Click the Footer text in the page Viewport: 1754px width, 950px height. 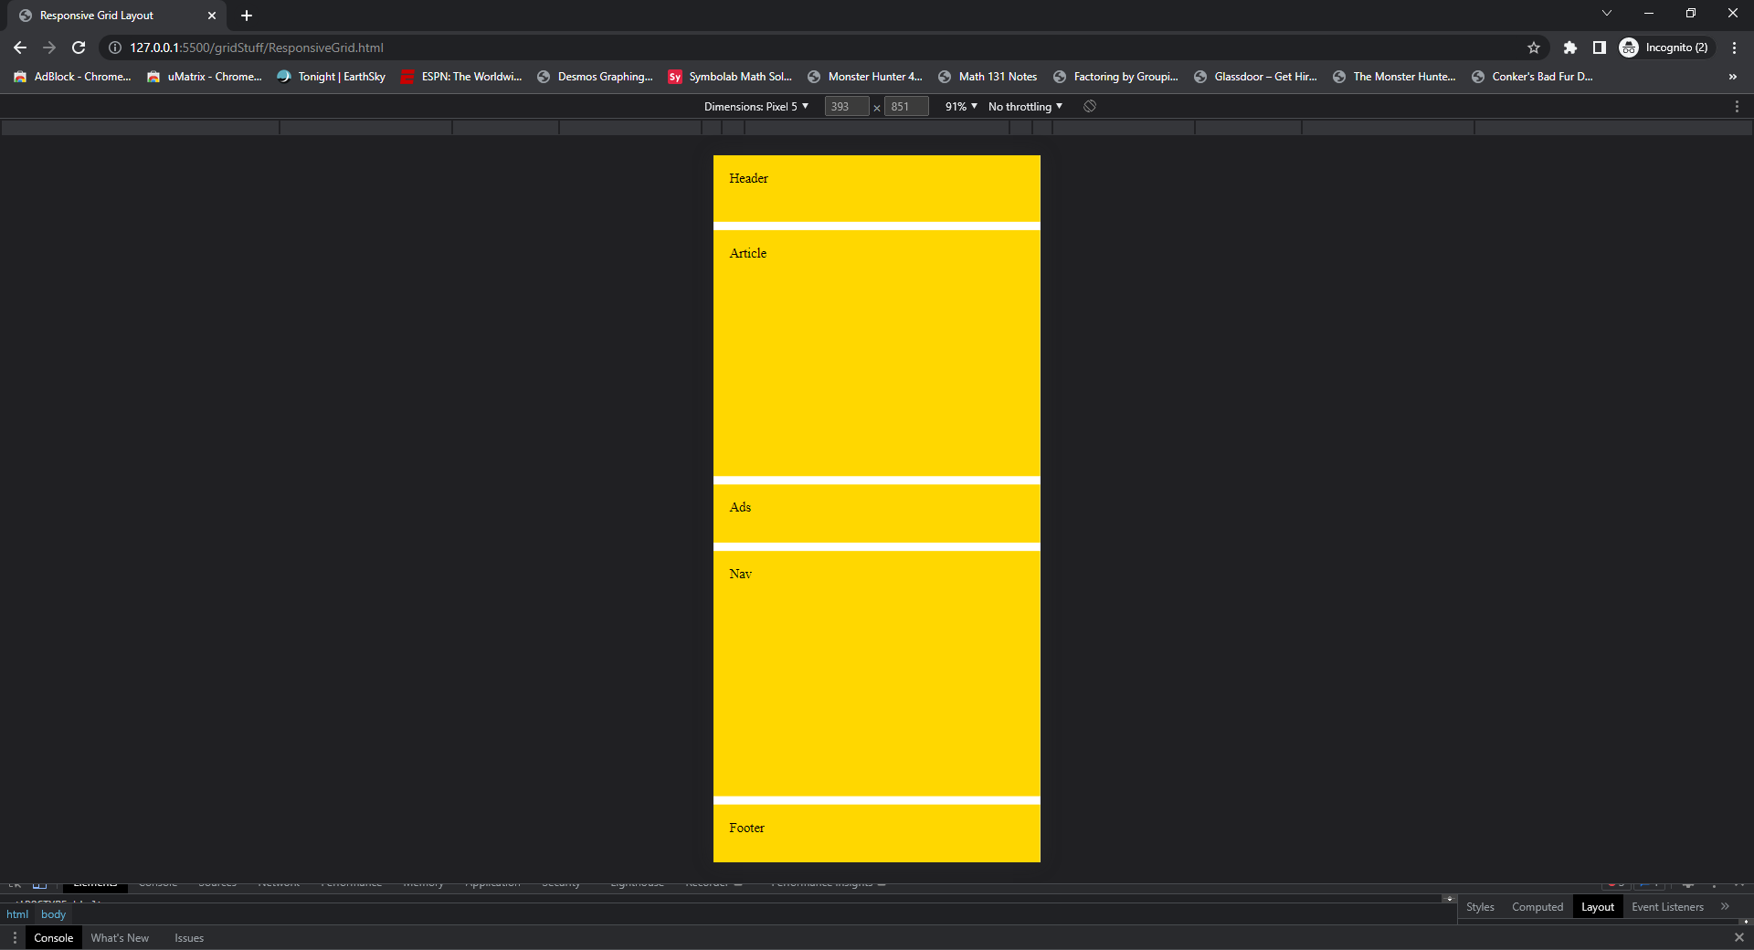coord(746,828)
